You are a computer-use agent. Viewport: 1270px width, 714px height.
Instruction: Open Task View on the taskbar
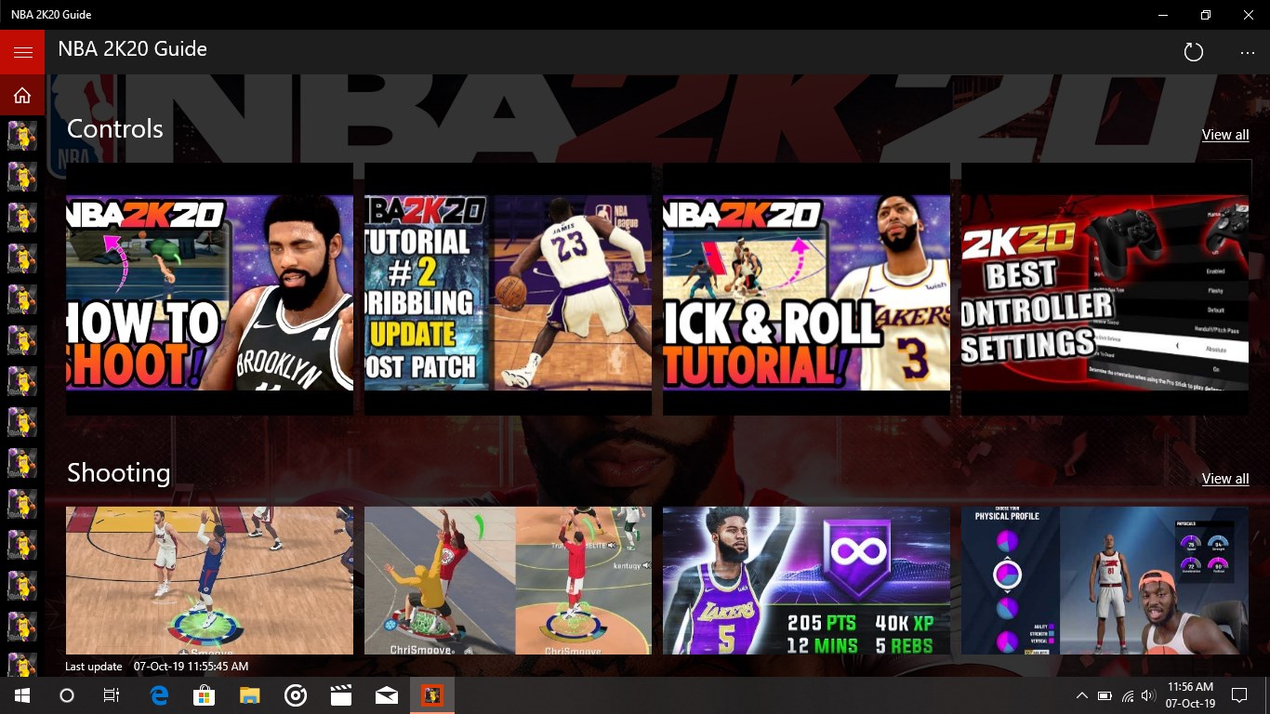[112, 695]
